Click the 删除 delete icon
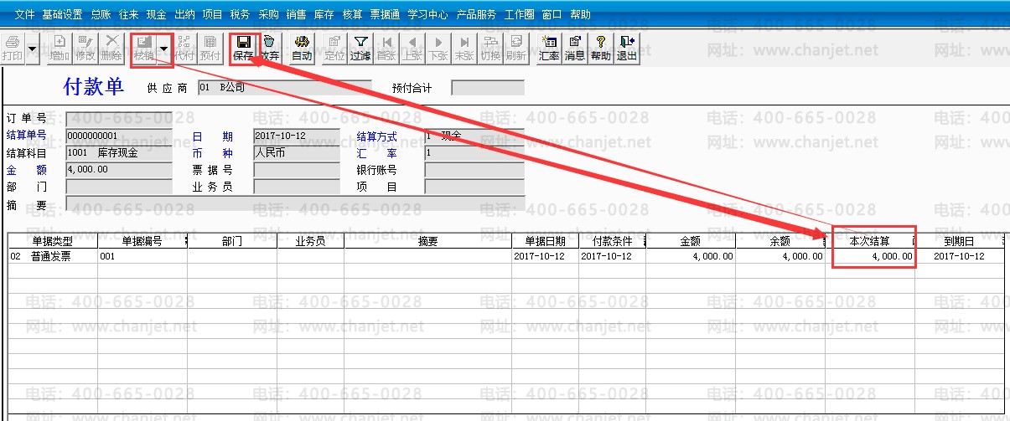Viewport: 1010px width, 421px height. pos(111,48)
